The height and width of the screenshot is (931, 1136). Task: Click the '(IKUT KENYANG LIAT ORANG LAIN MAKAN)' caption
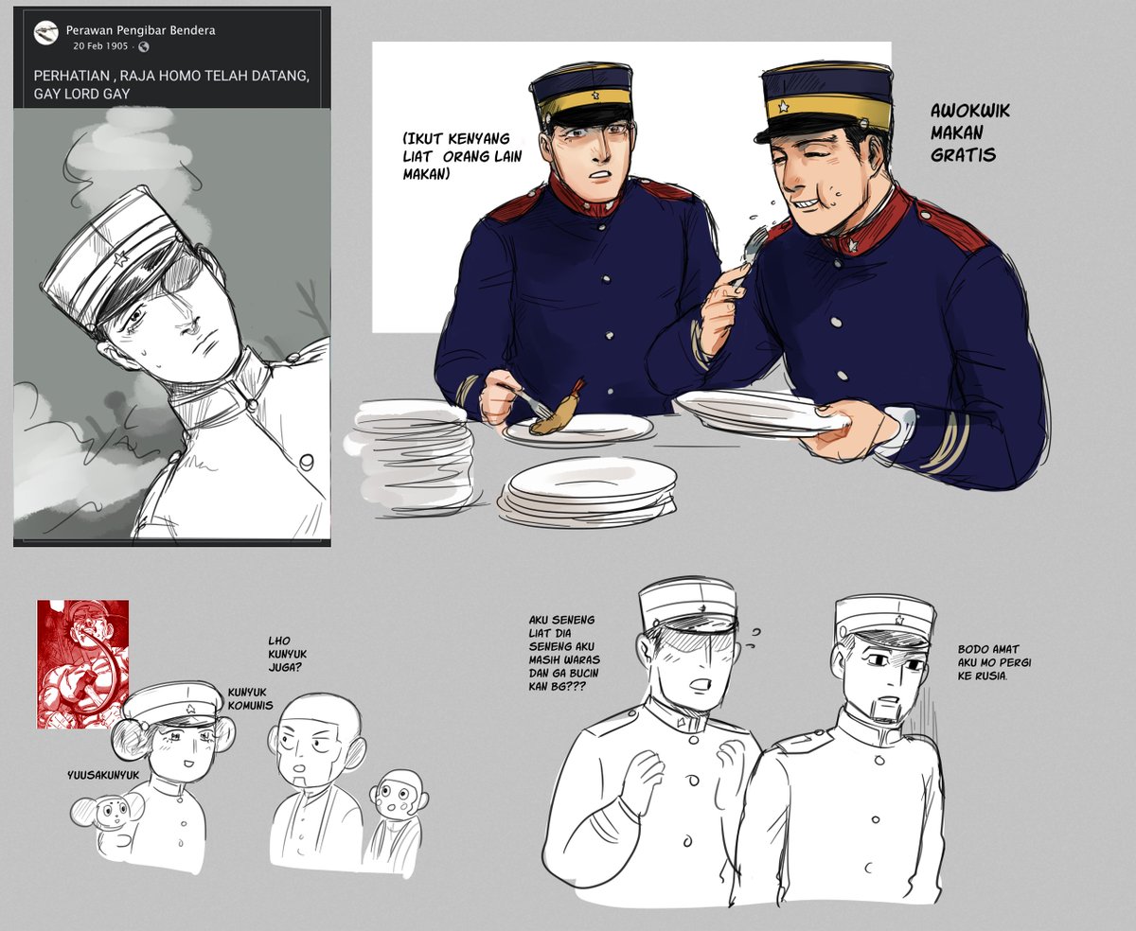462,156
